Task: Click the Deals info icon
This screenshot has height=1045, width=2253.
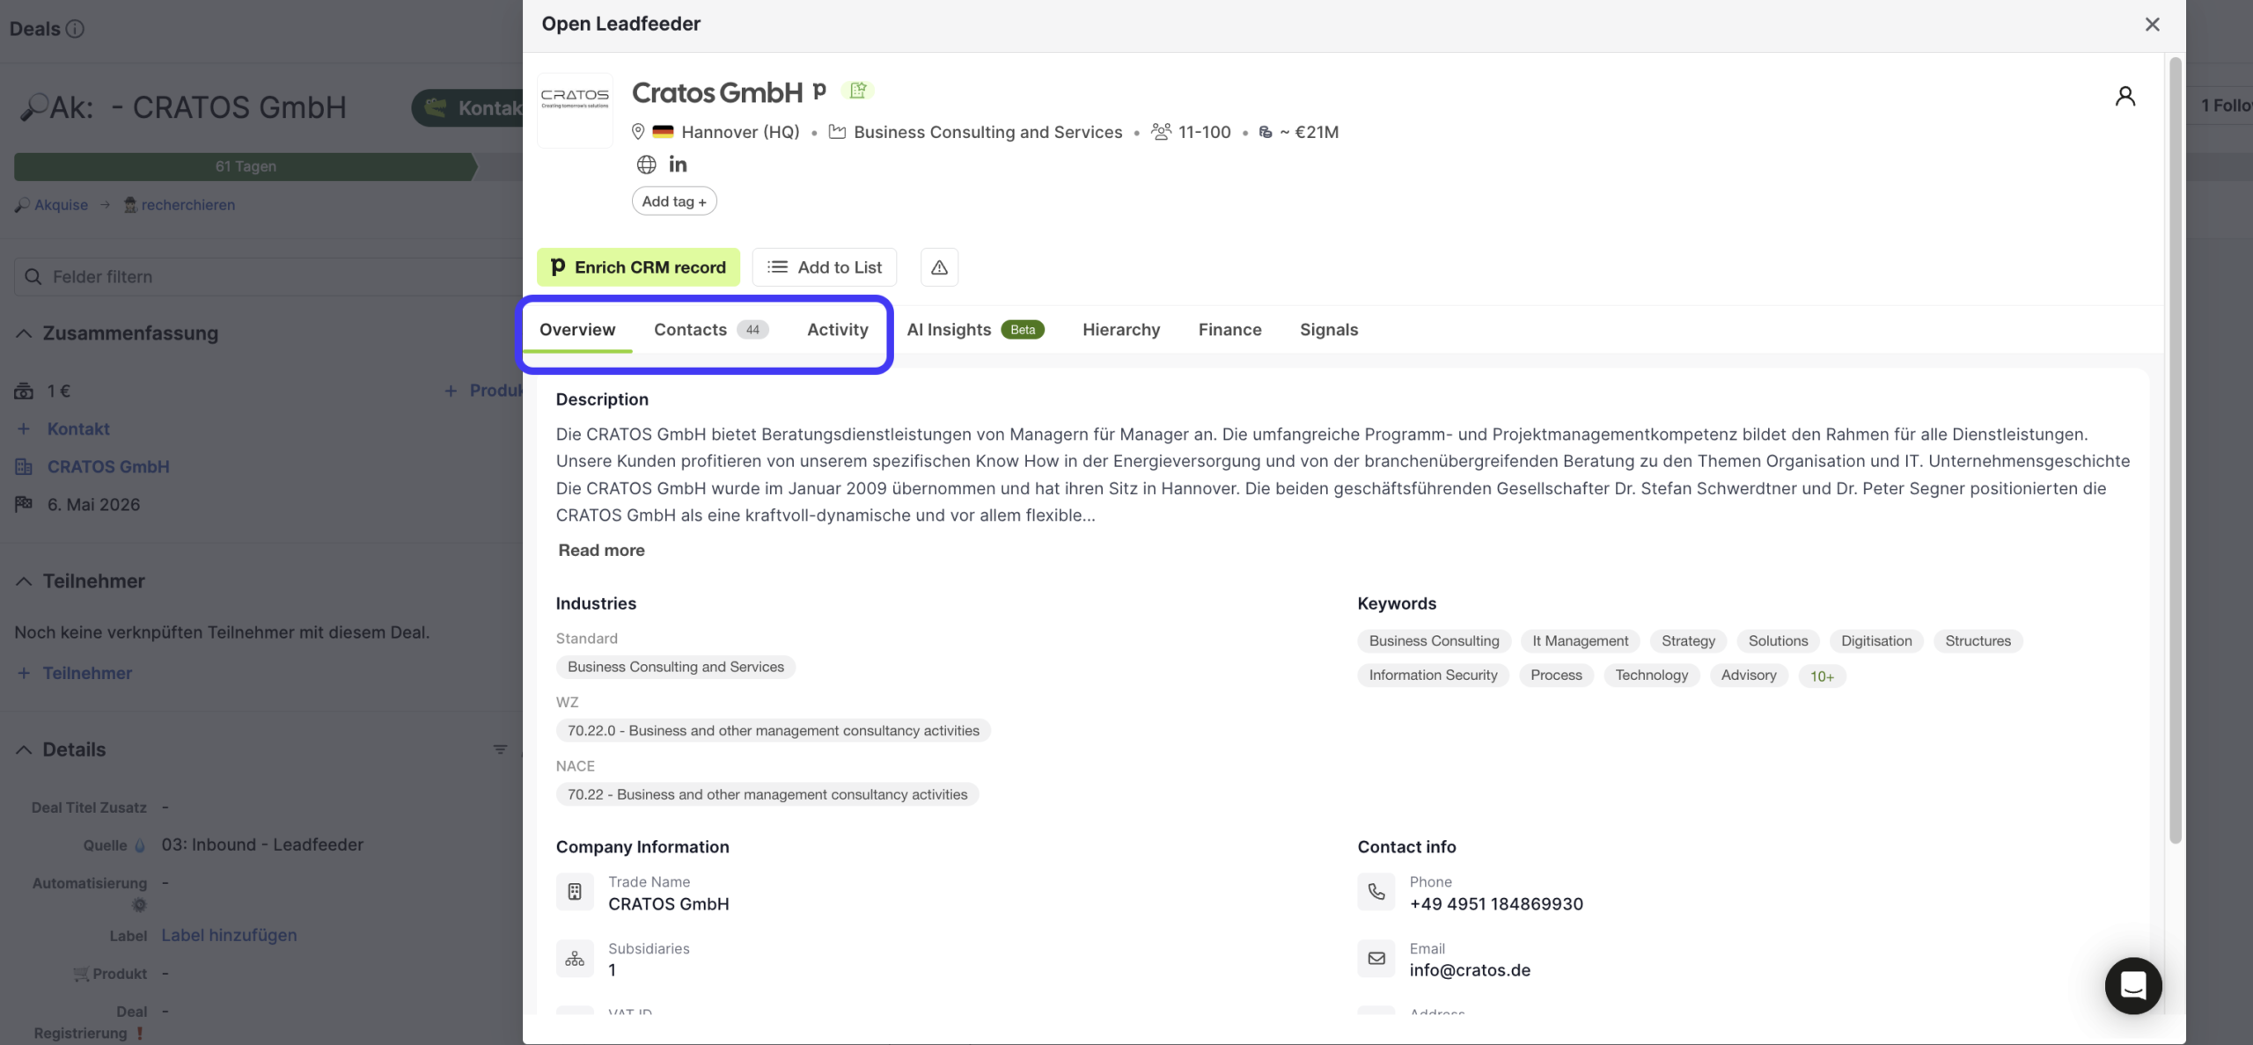Action: pyautogui.click(x=76, y=29)
